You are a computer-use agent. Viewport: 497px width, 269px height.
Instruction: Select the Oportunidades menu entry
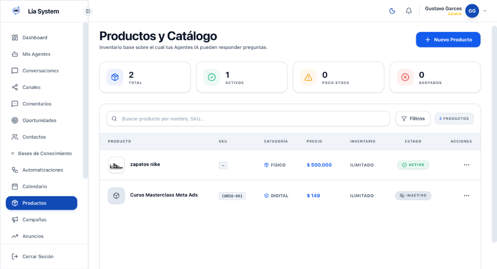[42, 120]
